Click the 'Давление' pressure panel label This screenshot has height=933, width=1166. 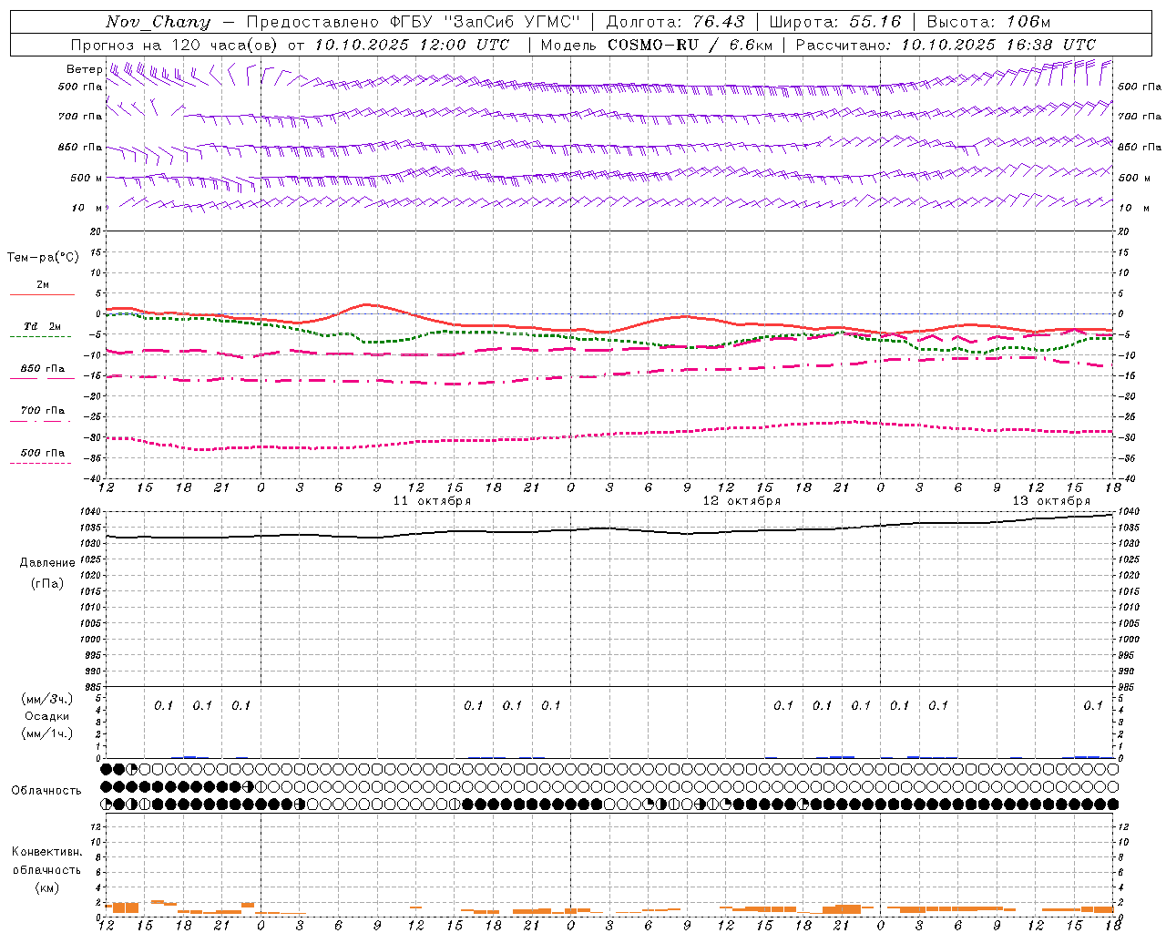coord(47,563)
